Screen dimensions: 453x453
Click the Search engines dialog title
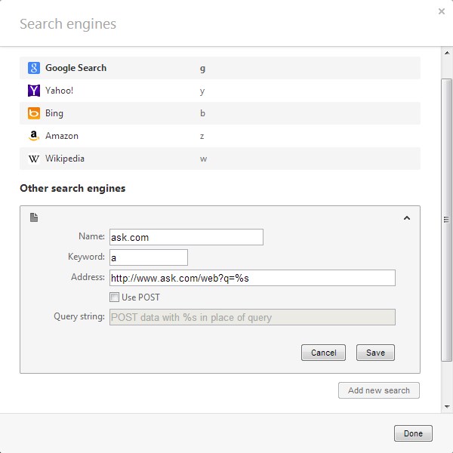coord(68,24)
